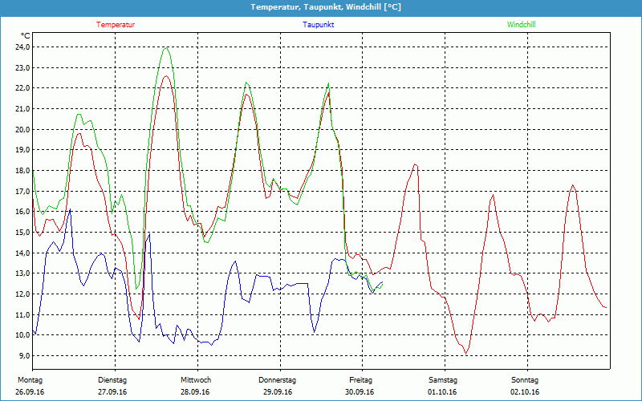Click the 9,0 y-axis value
Viewport: 642px width, 401px height.
(25, 355)
